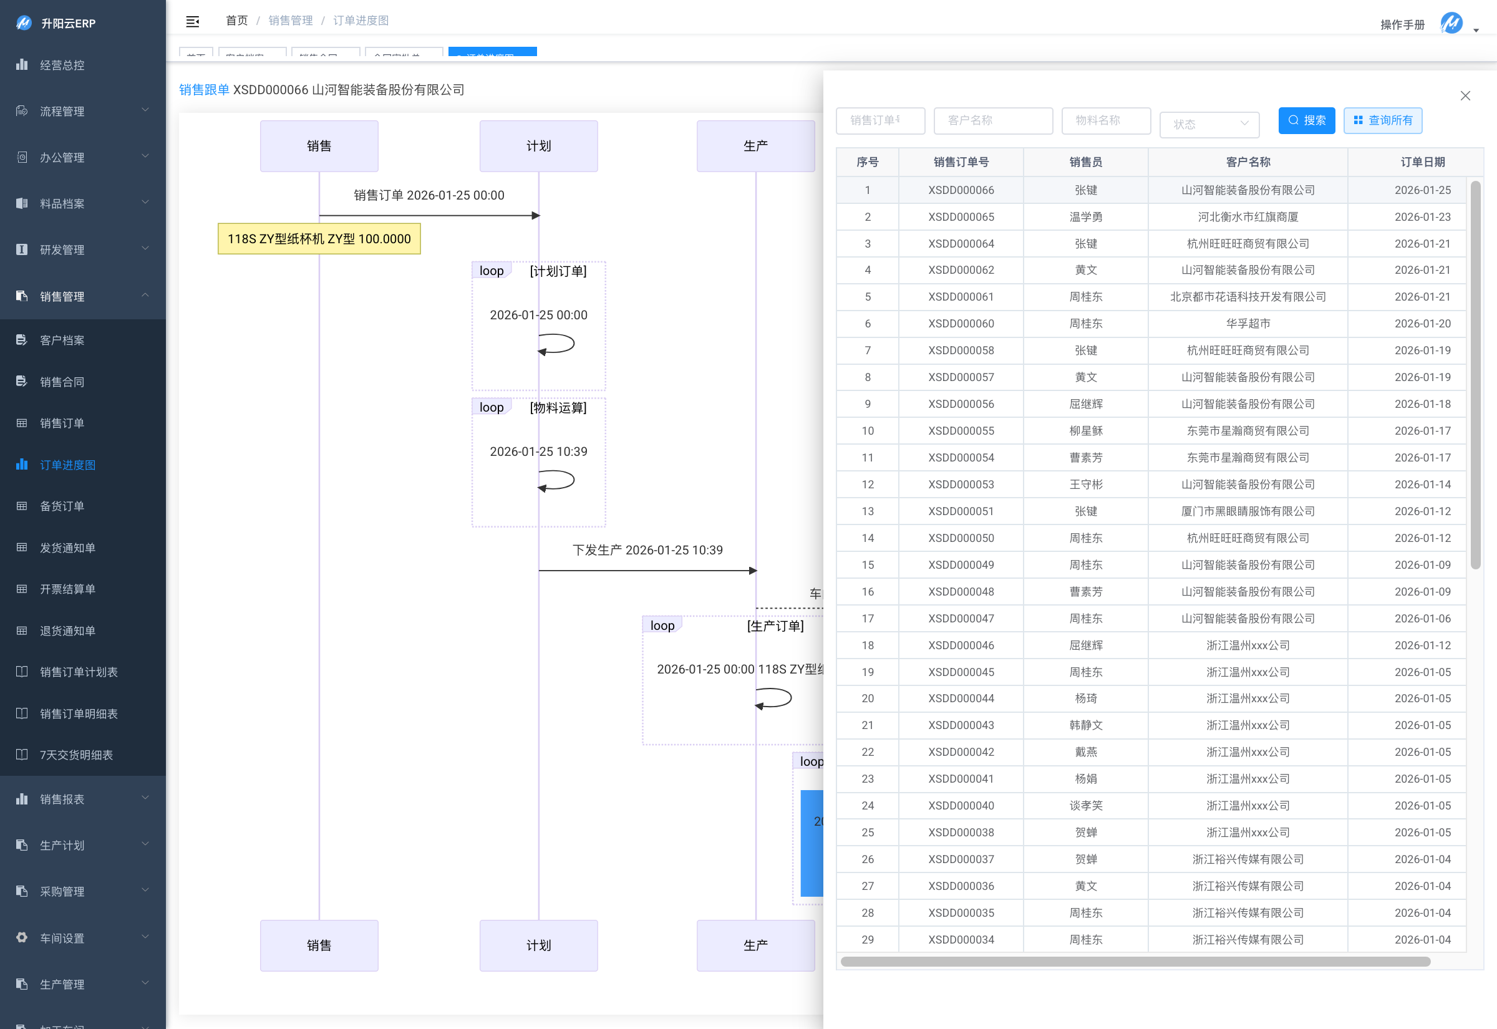Viewport: 1497px width, 1029px height.
Task: Select order row XSDD000062
Action: pyautogui.click(x=961, y=270)
